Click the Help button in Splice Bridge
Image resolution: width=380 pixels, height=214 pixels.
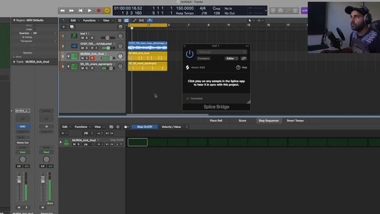(242, 67)
